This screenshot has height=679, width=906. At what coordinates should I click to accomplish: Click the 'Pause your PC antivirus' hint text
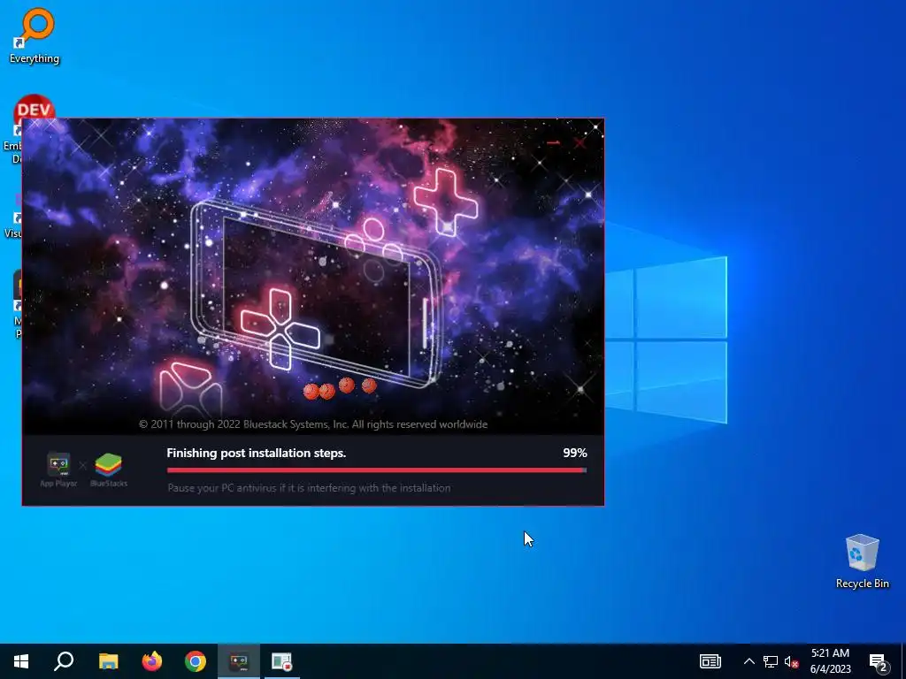click(309, 488)
